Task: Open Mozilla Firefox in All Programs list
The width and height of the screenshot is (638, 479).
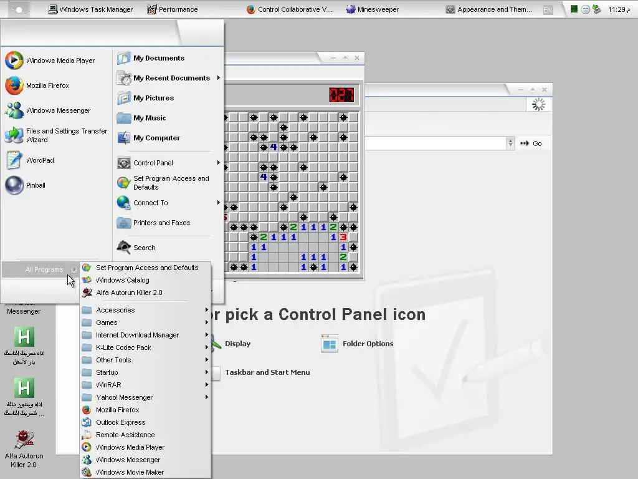Action: (111, 410)
